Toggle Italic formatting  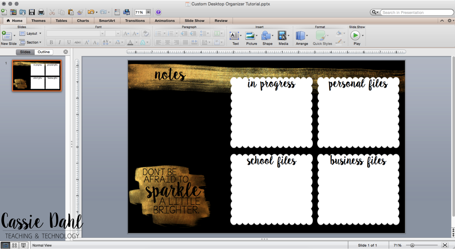click(x=60, y=42)
